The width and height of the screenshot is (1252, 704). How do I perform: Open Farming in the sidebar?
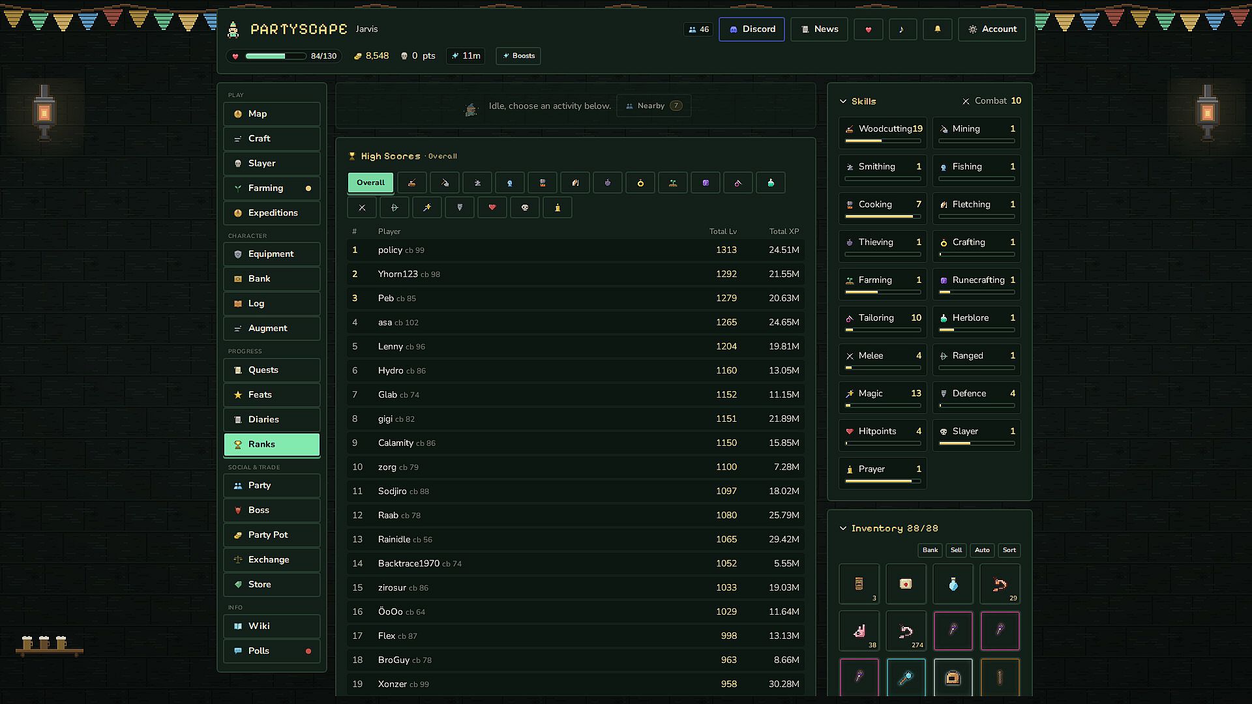coord(272,188)
